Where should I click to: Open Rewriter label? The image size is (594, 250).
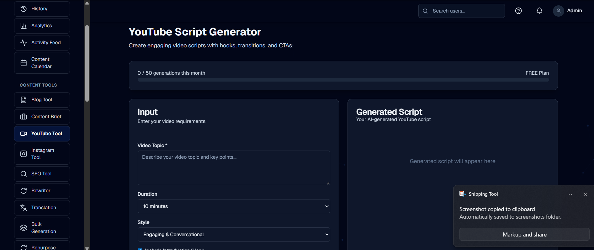[x=41, y=191]
